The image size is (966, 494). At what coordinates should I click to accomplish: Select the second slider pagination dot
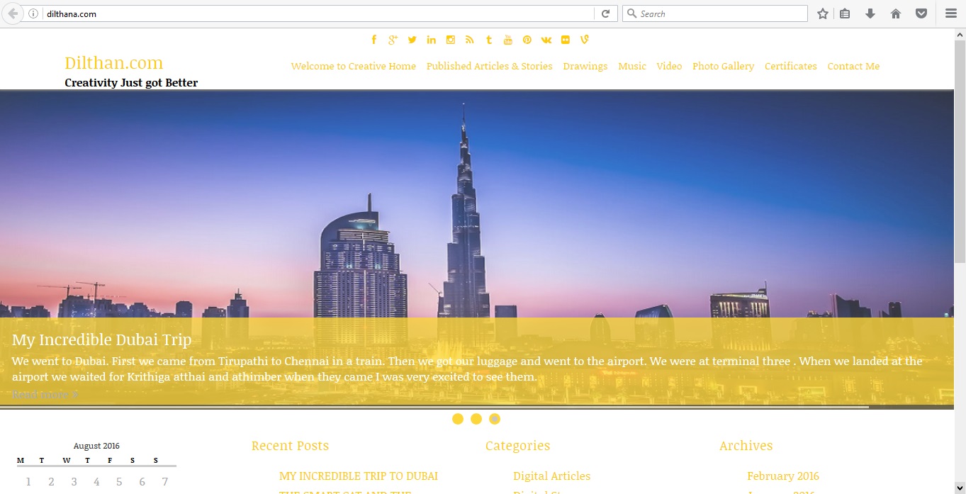coord(476,419)
